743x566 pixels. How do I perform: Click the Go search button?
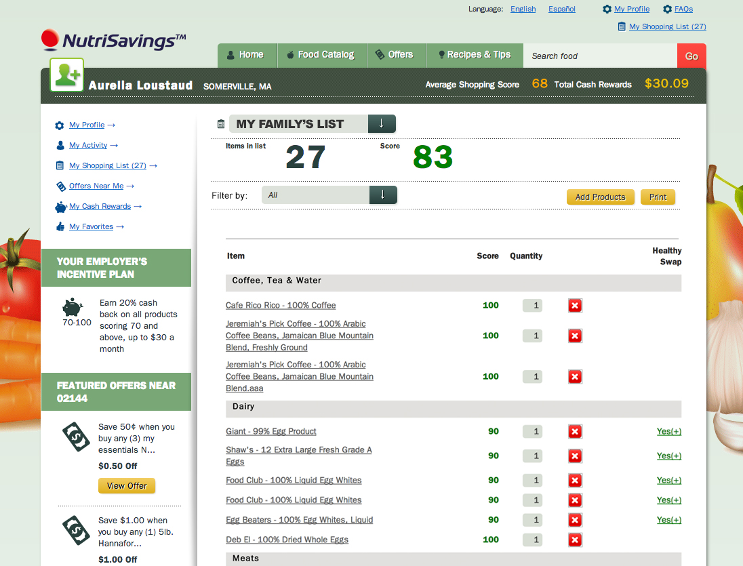tap(692, 56)
